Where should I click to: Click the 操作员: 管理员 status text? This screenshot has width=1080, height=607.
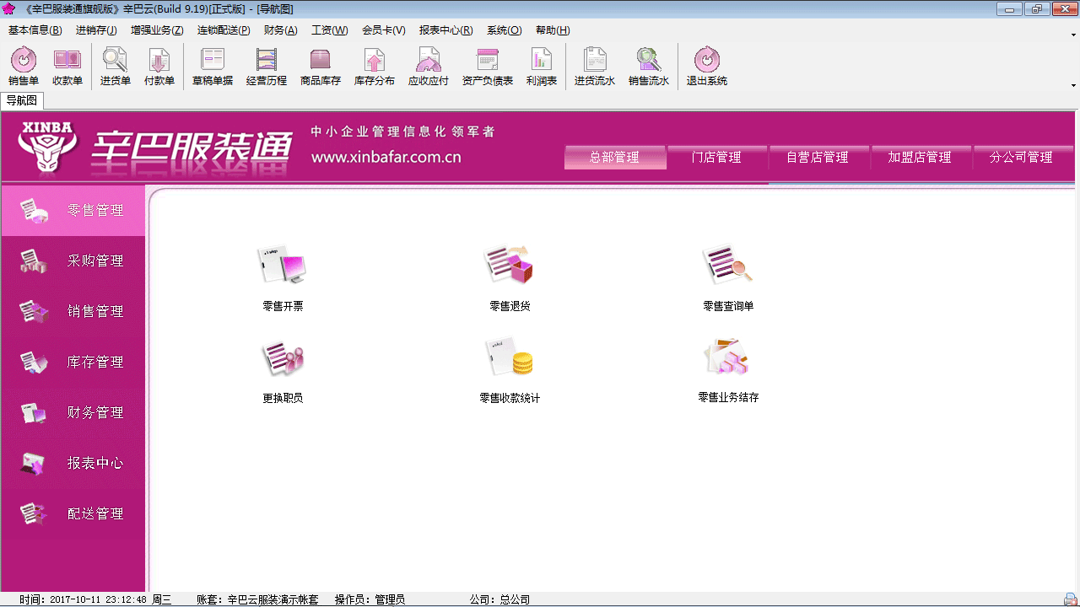click(370, 599)
